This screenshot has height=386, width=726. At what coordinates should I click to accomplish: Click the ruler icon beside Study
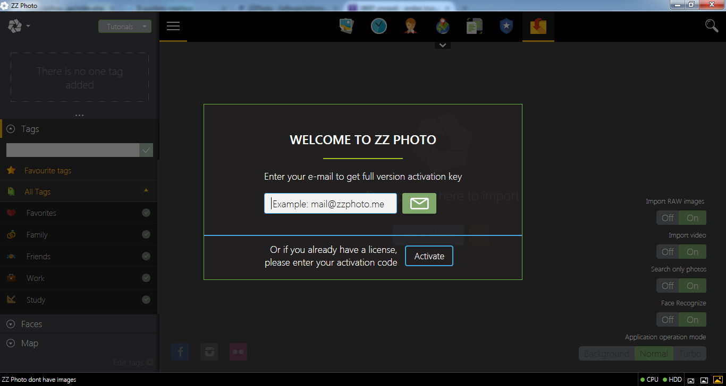pos(11,300)
